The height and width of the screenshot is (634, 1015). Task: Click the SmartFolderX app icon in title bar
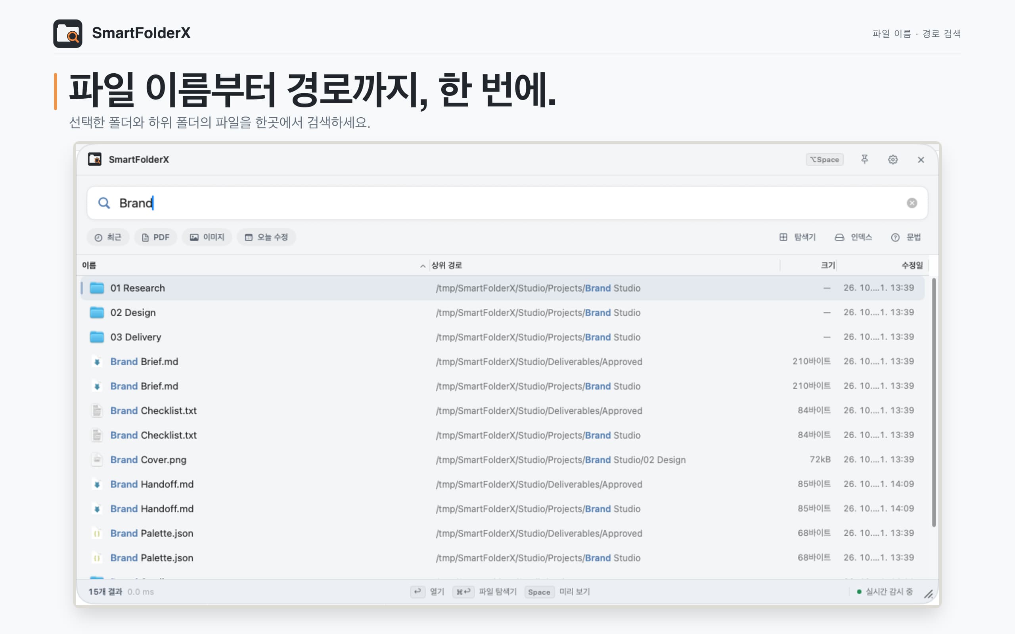pyautogui.click(x=94, y=159)
